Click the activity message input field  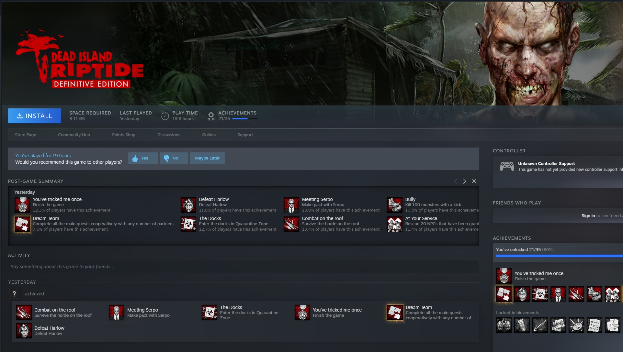(x=244, y=267)
